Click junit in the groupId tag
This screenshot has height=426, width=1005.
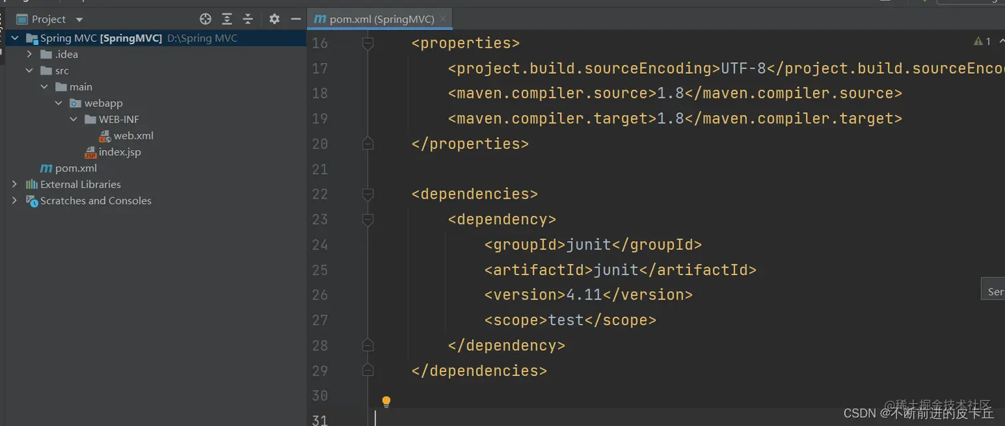click(588, 245)
